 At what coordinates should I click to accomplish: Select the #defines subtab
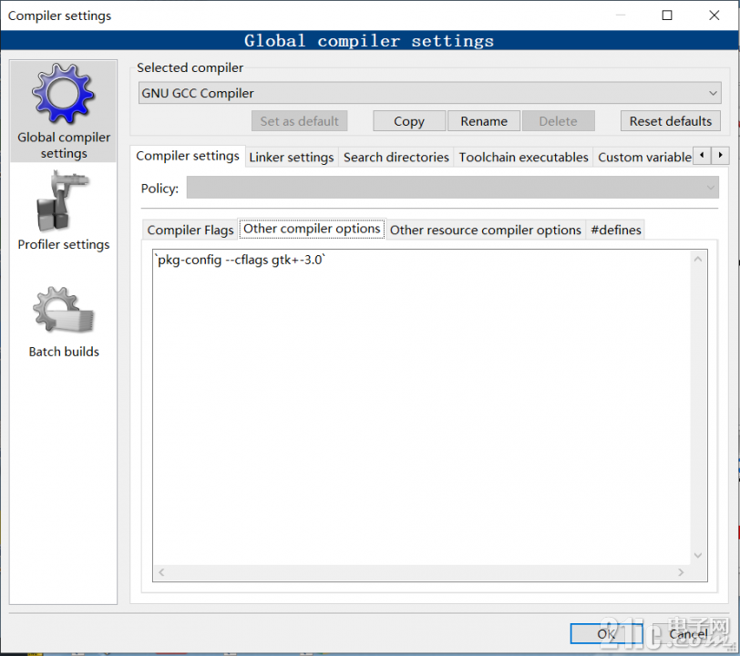(x=615, y=230)
